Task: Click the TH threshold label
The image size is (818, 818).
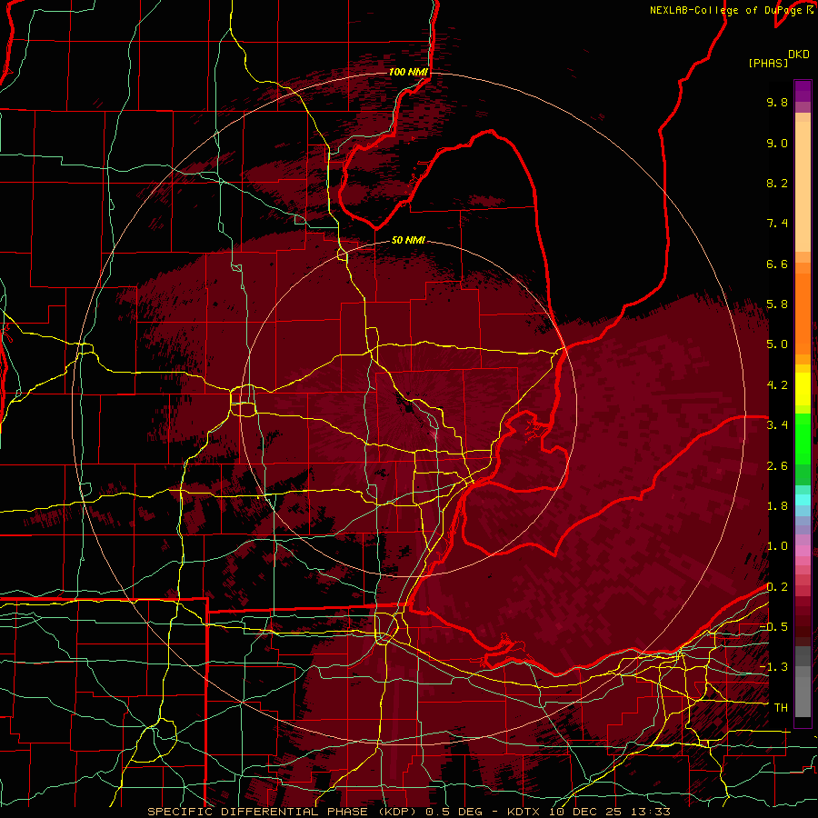Action: pyautogui.click(x=781, y=708)
